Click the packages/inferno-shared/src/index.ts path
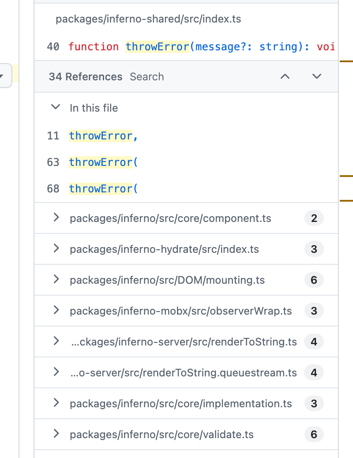Viewport: 353px width, 458px height. tap(148, 19)
